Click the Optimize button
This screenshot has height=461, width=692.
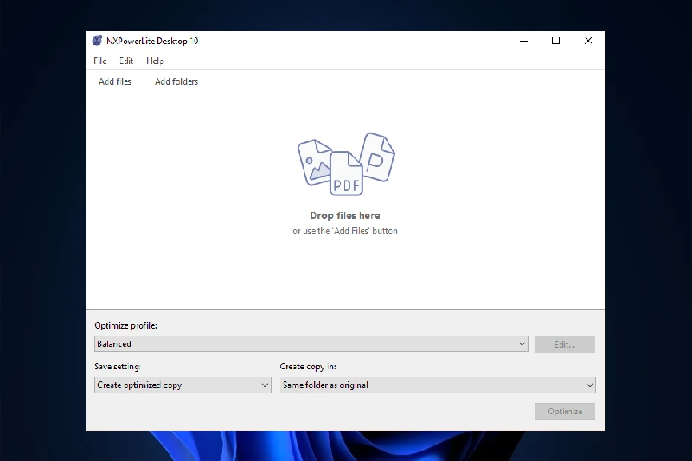point(565,412)
